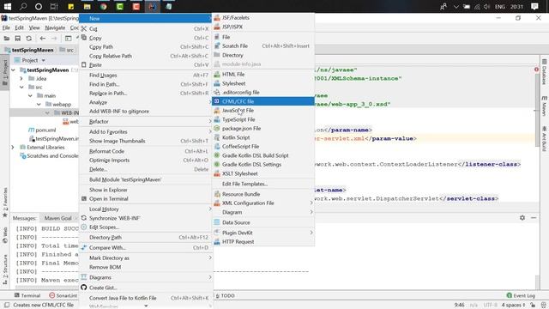Image resolution: width=549 pixels, height=309 pixels.
Task: Click the HTML File icon
Action: pos(217,75)
